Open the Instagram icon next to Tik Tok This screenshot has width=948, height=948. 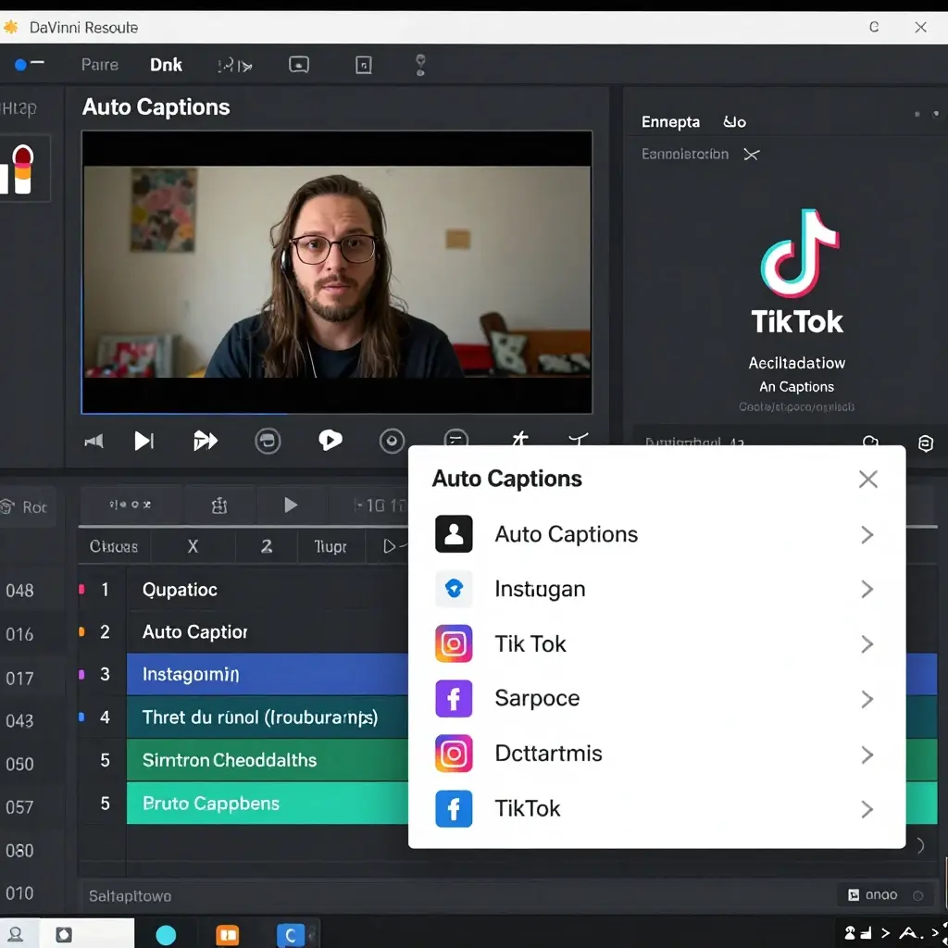click(x=453, y=643)
